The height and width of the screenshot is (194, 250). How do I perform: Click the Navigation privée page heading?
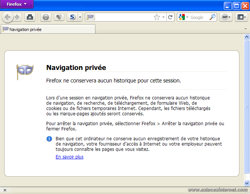coord(76,67)
